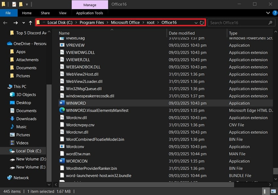Select the WINWORD application icon
Image resolution: width=278 pixels, height=195 pixels.
coord(62,103)
